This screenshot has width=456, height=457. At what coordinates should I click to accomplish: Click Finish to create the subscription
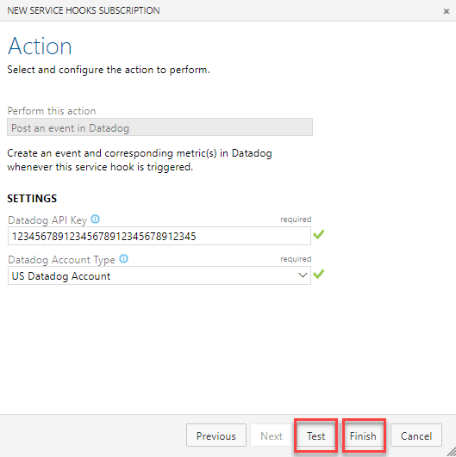pyautogui.click(x=363, y=435)
